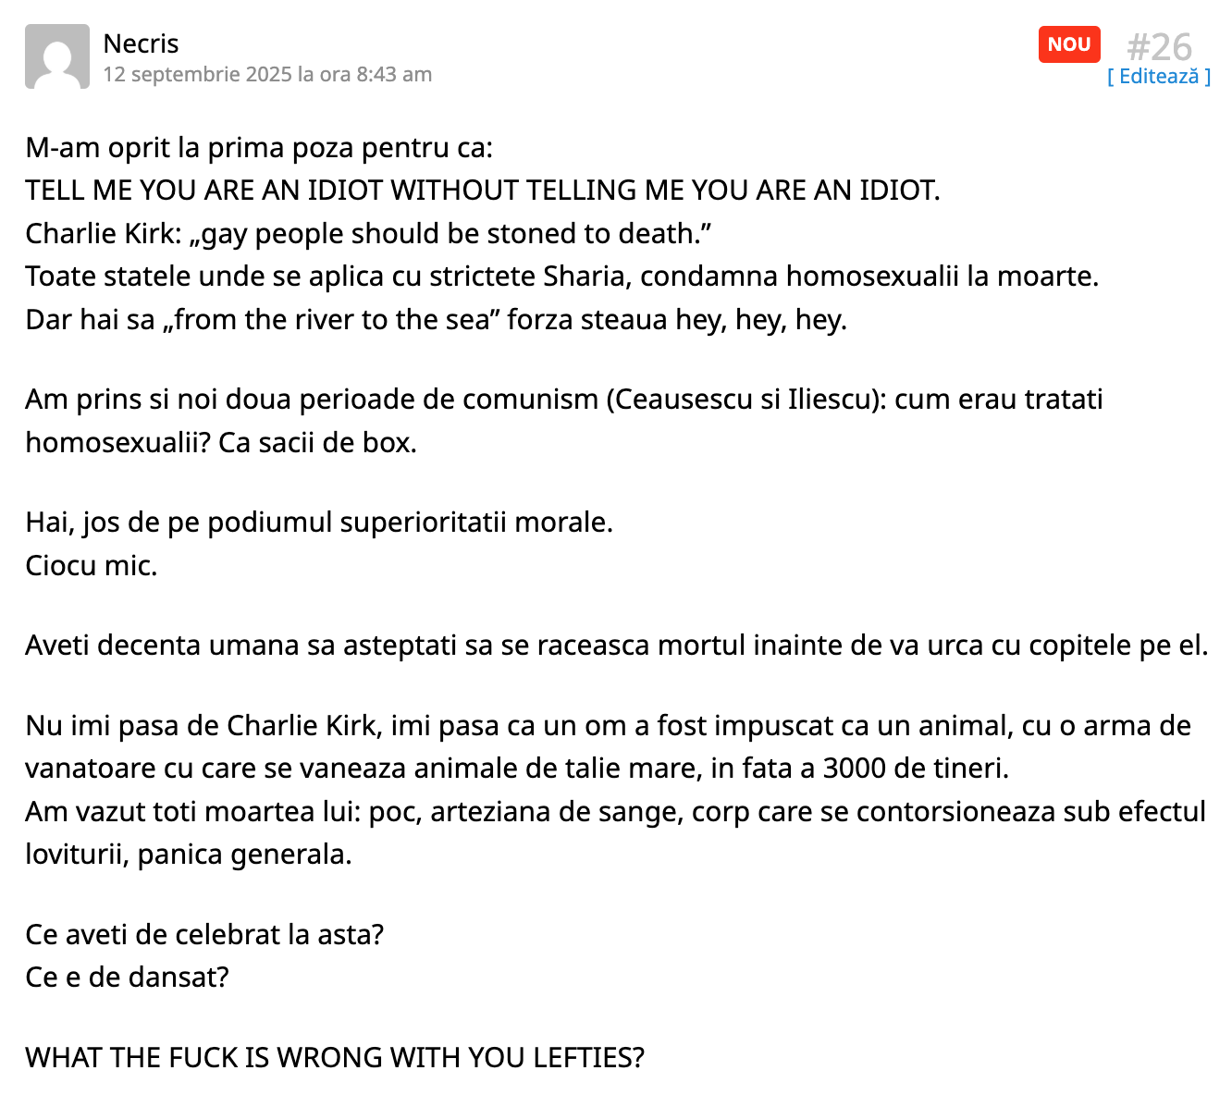Open the Necris username profile

point(141,43)
